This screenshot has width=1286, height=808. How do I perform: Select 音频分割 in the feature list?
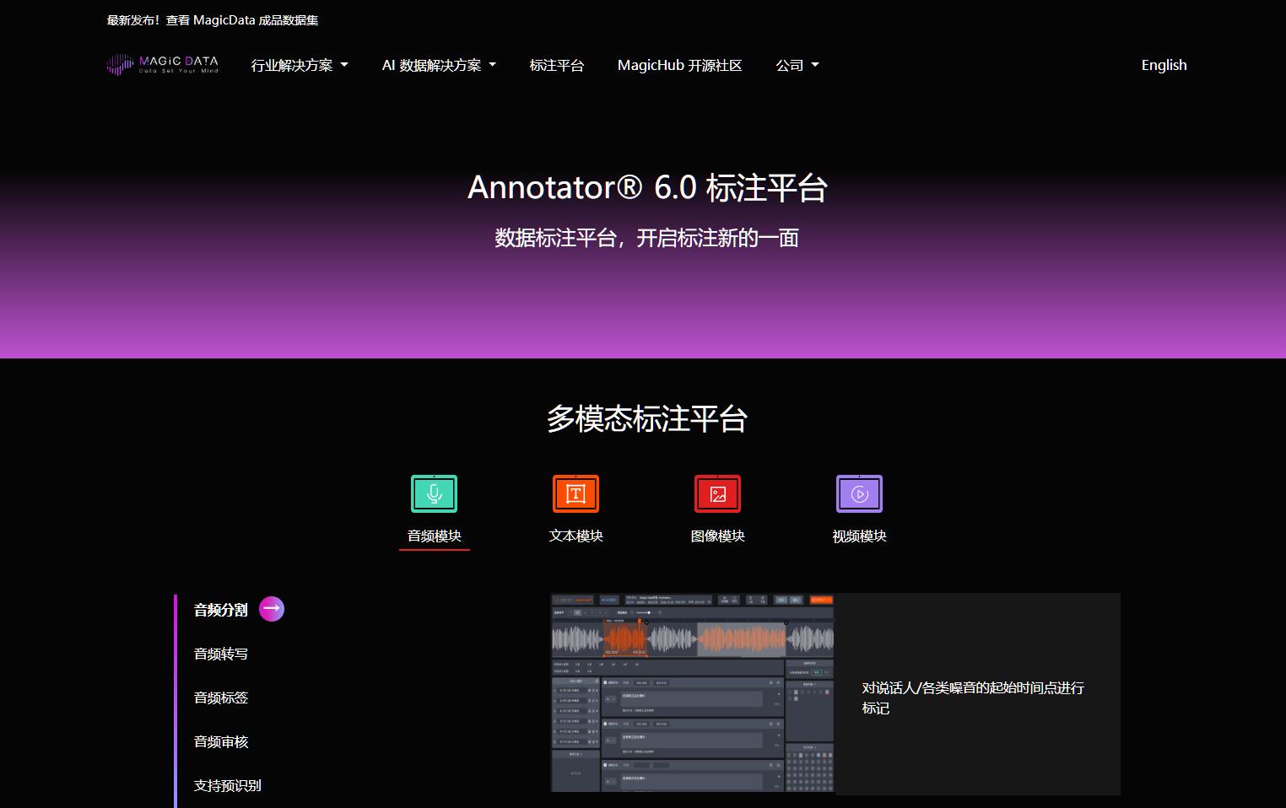click(221, 610)
